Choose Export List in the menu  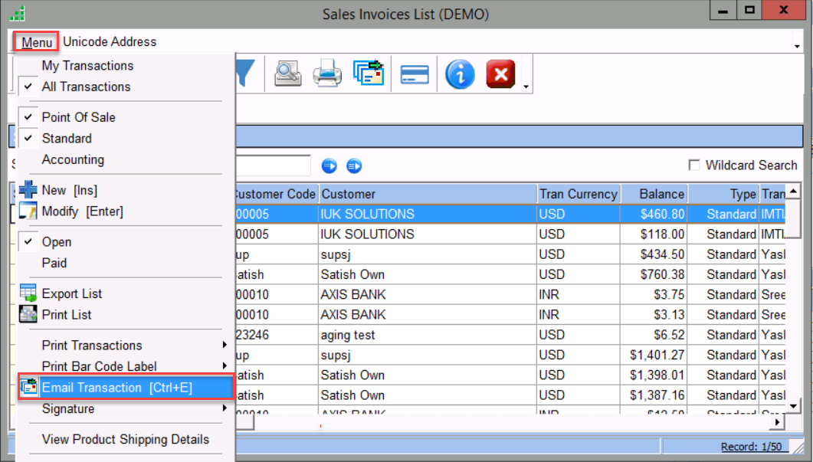pyautogui.click(x=71, y=293)
